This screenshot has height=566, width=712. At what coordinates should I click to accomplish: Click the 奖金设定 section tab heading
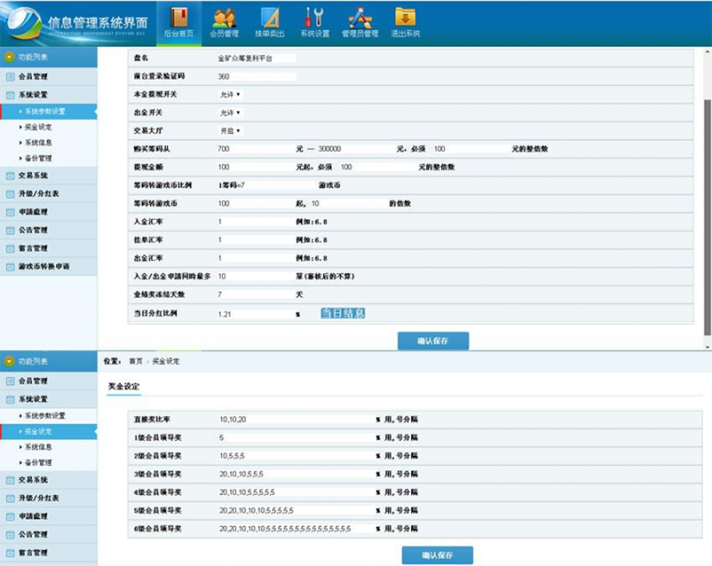(123, 387)
